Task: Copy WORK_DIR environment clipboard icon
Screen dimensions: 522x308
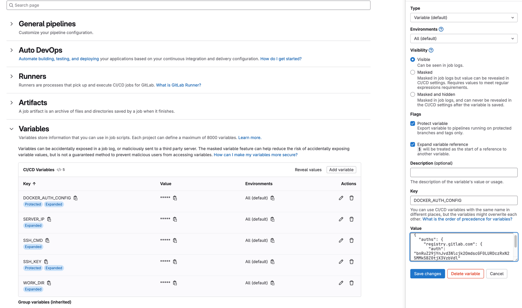Action: 272,283
